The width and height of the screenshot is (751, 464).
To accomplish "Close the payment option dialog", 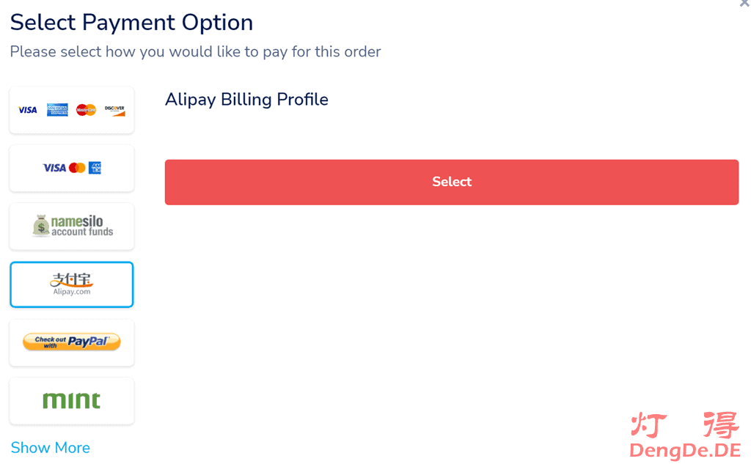I will [744, 4].
